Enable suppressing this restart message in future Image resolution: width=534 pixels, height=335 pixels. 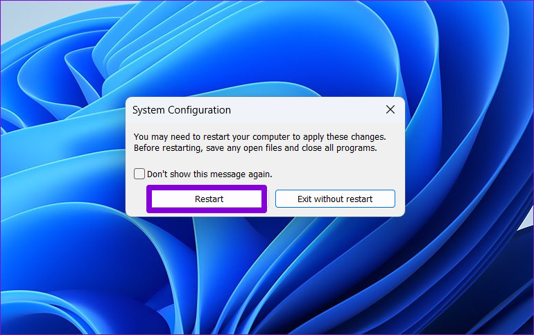[139, 174]
